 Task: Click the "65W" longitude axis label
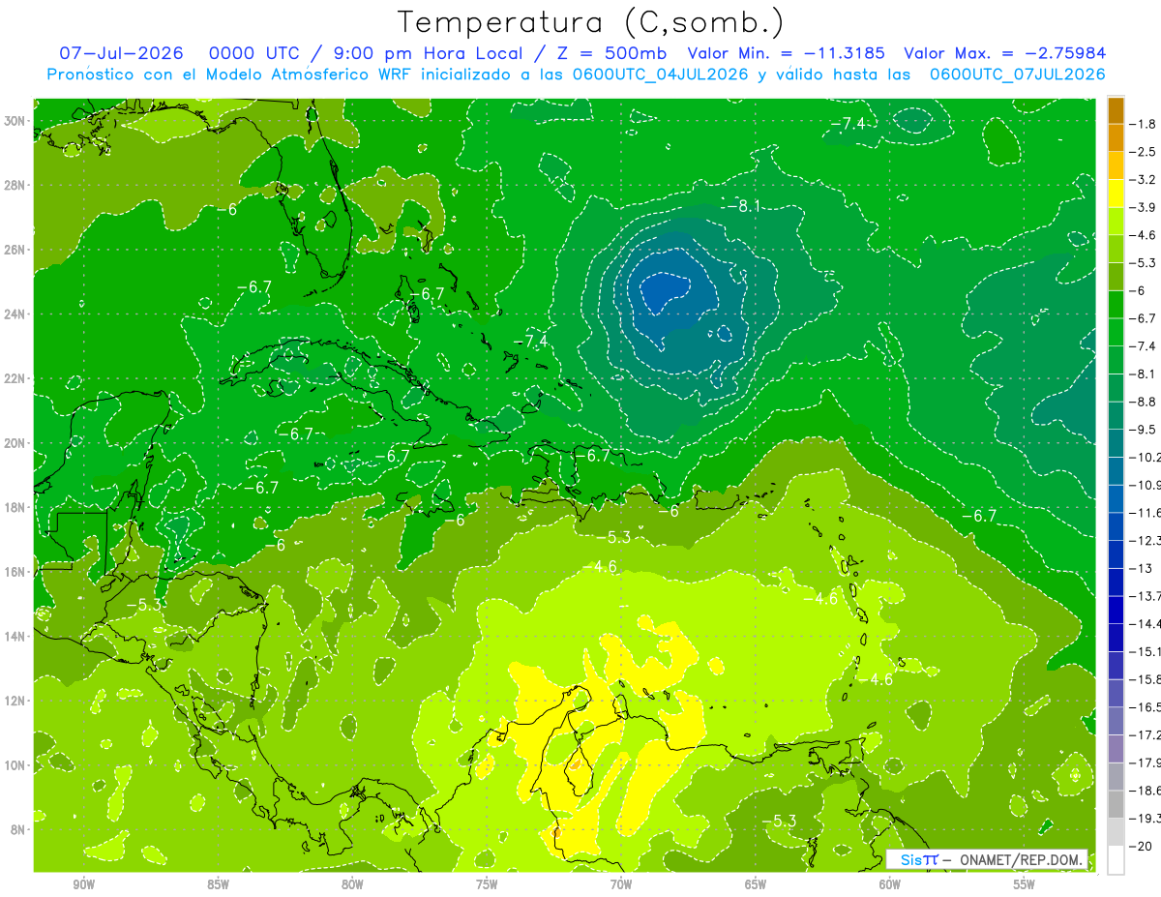(756, 884)
